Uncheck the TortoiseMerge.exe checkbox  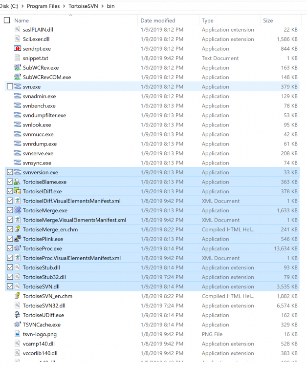(x=10, y=210)
